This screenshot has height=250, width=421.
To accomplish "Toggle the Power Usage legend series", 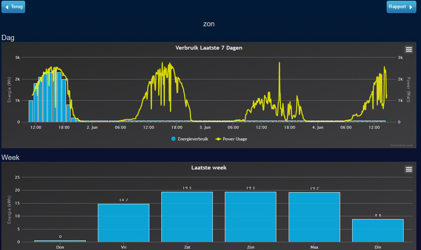I will [x=231, y=139].
